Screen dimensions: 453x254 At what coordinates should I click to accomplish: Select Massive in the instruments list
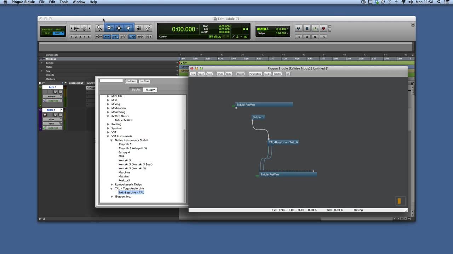click(124, 176)
